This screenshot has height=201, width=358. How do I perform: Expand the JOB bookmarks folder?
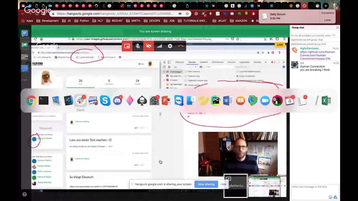[x=169, y=21]
